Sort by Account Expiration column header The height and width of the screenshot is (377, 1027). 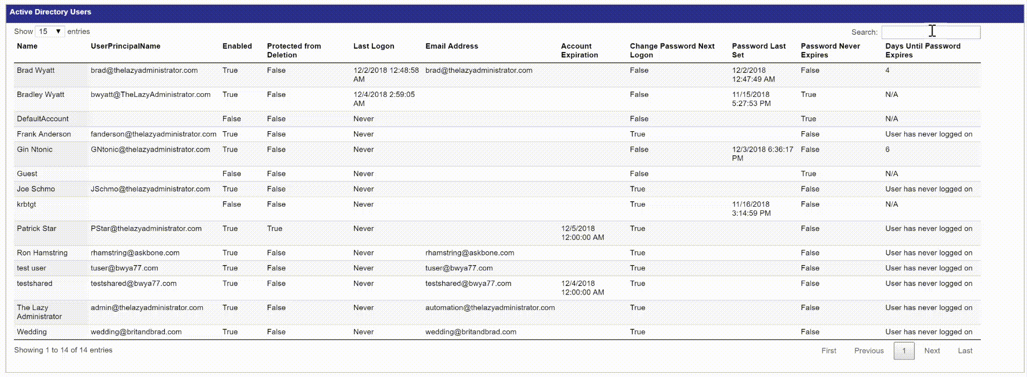[x=579, y=50]
